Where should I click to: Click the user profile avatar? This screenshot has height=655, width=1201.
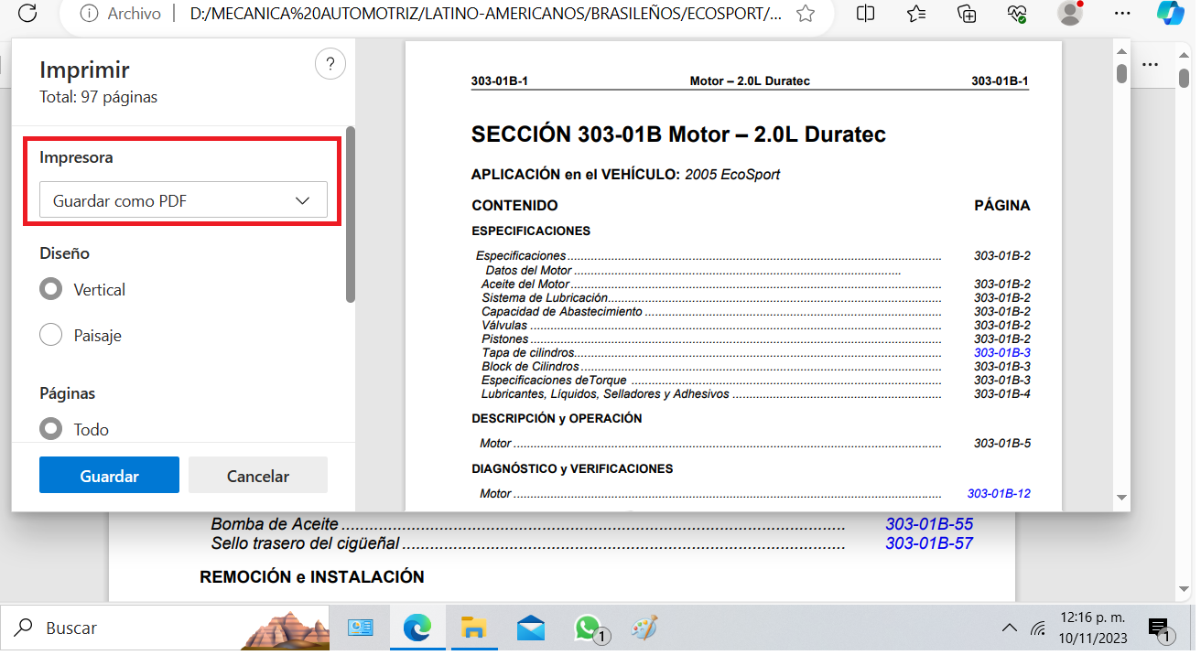coord(1069,13)
